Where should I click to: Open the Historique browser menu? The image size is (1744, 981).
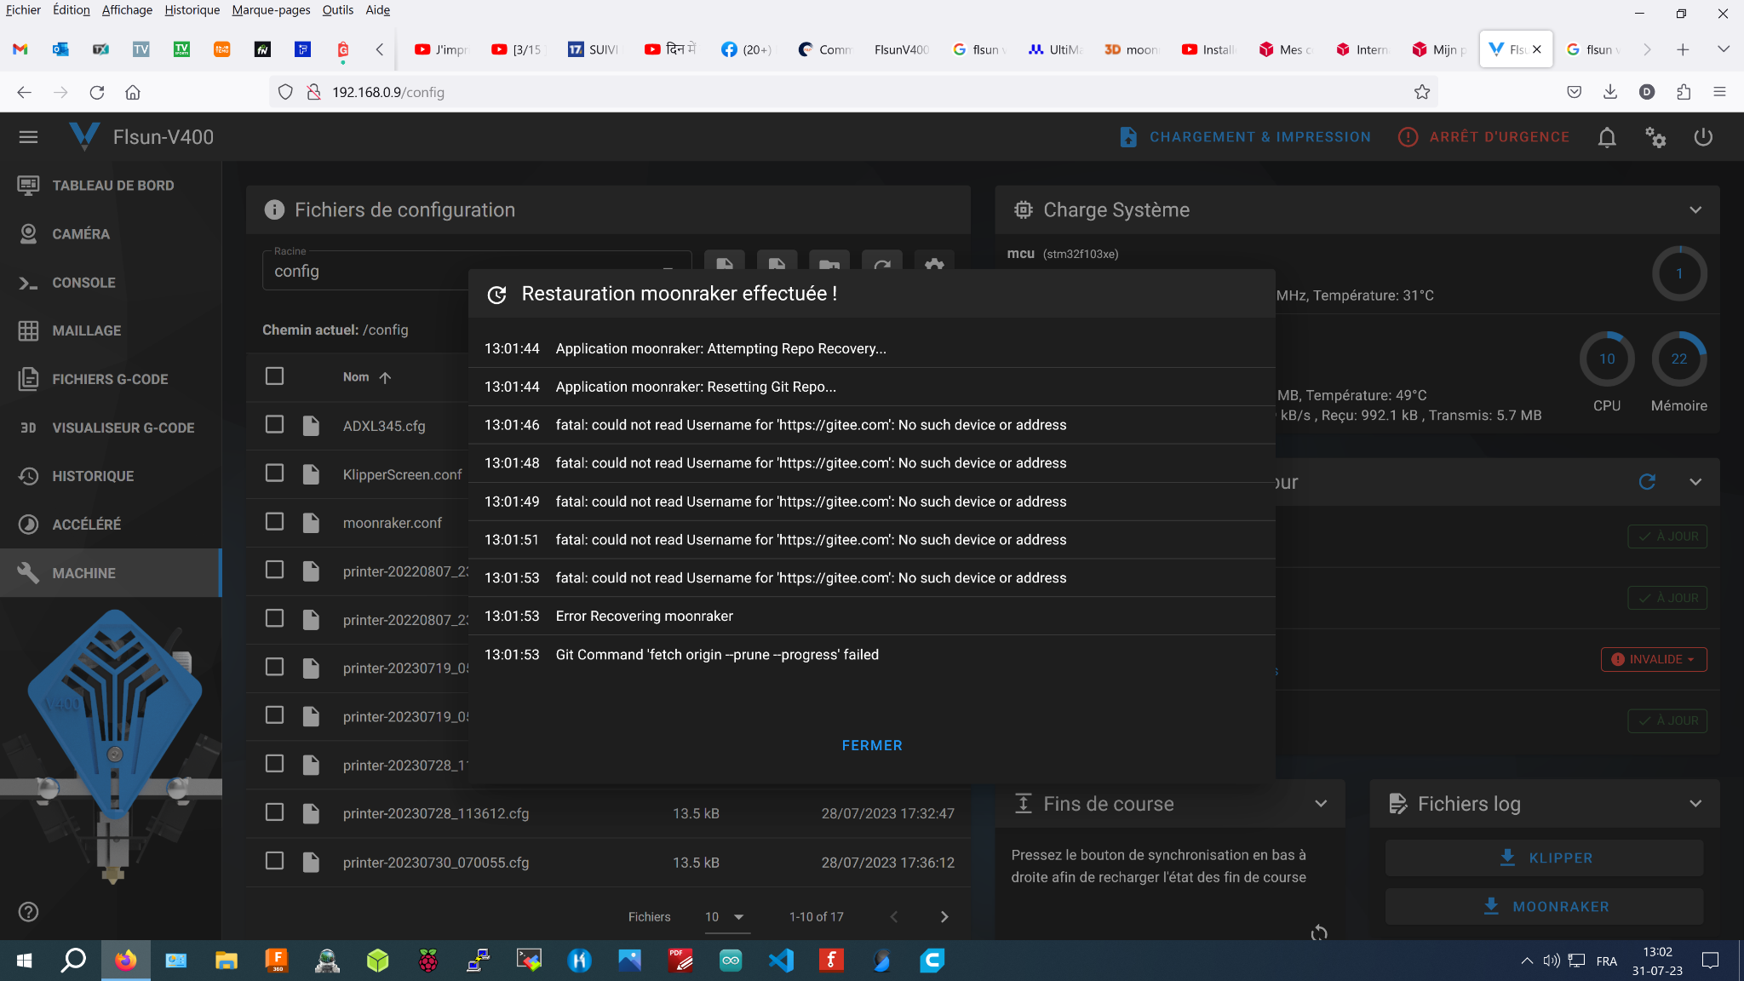pos(192,10)
